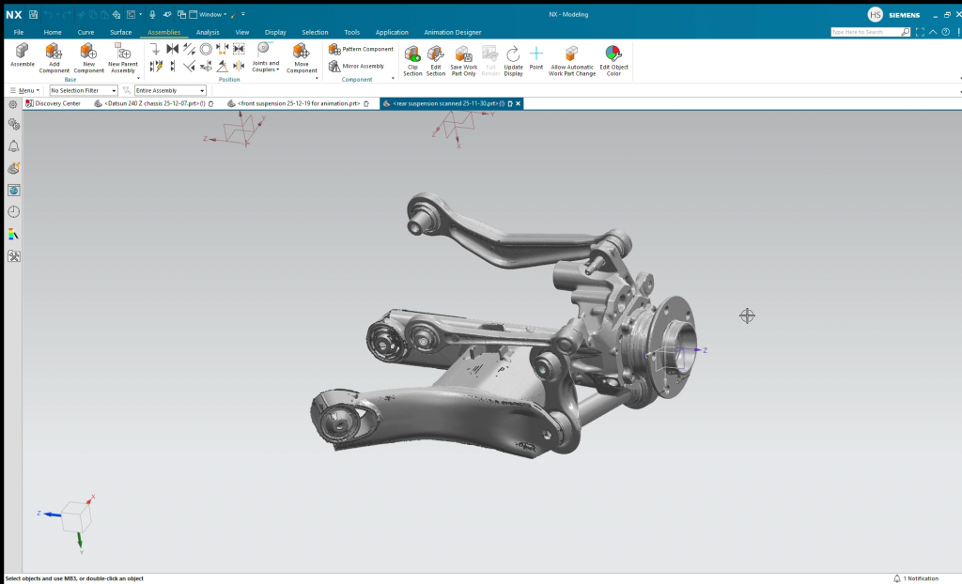Click the command search input field
962x584 pixels.
coord(864,32)
